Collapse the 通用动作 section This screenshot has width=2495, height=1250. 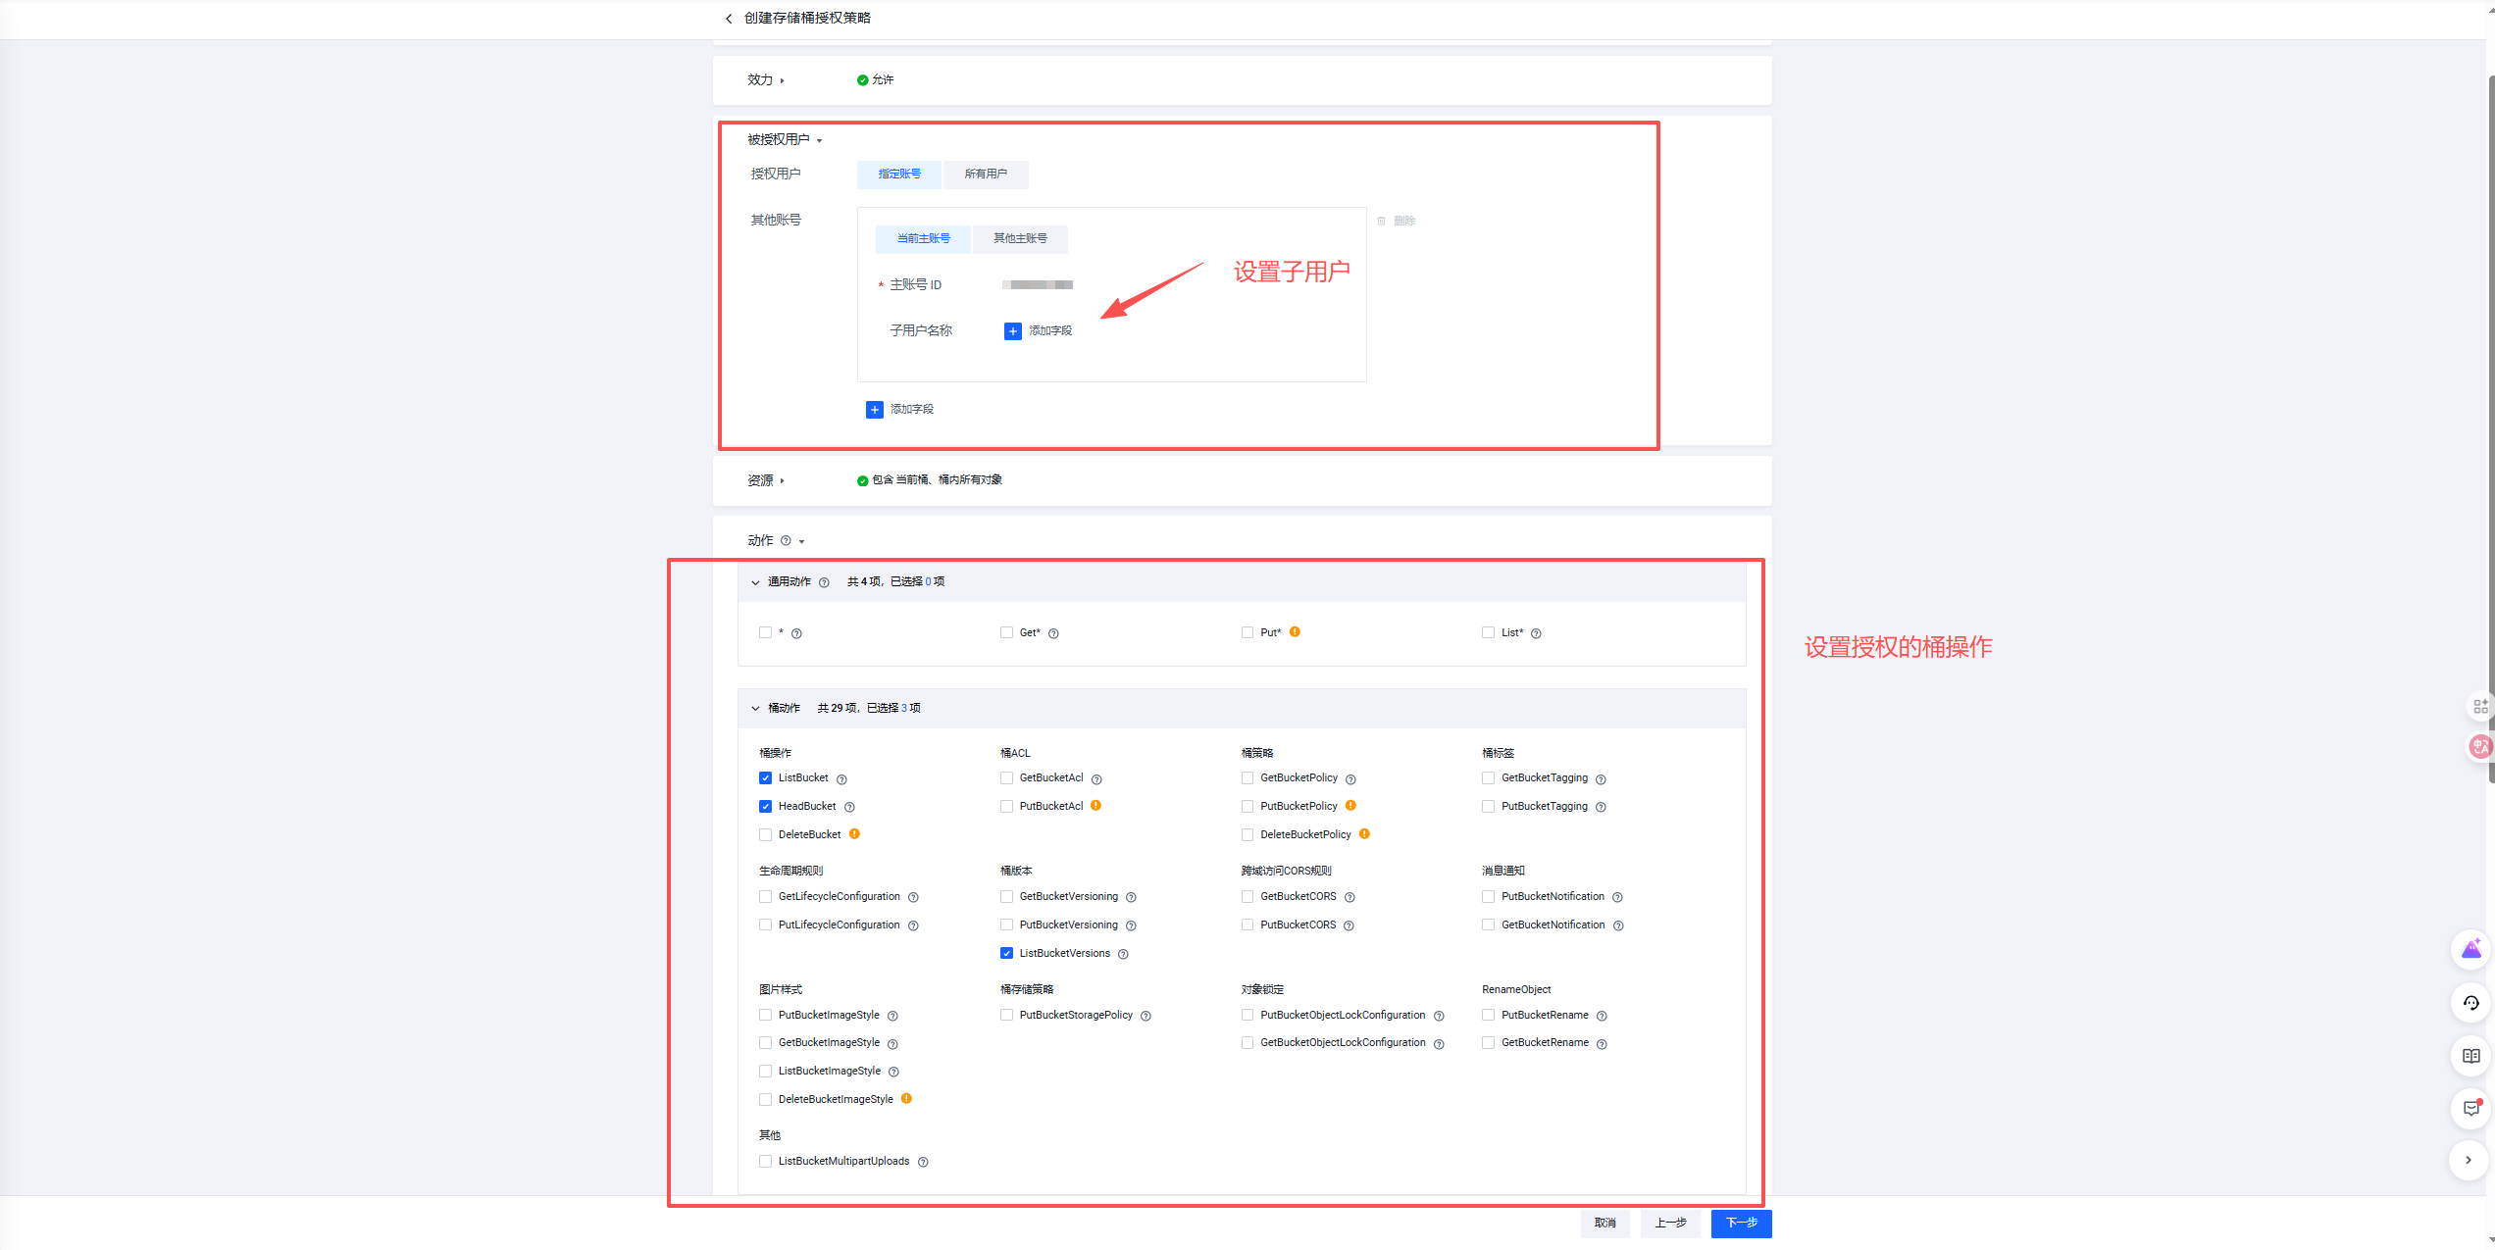click(755, 582)
